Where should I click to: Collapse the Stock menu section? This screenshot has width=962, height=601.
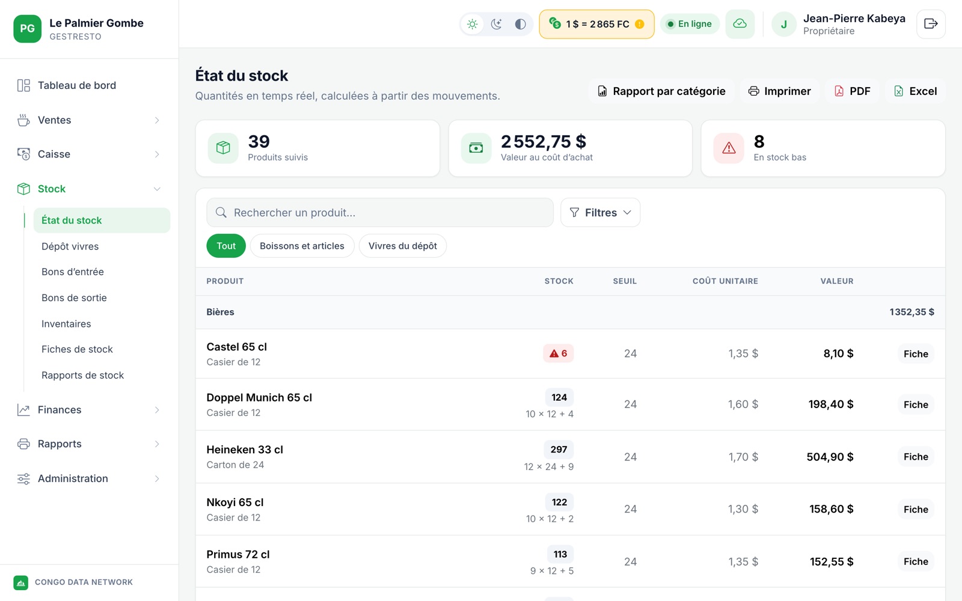pos(89,189)
